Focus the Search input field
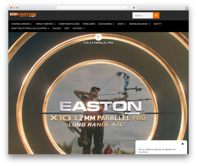The height and width of the screenshot is (166, 197). point(143,15)
